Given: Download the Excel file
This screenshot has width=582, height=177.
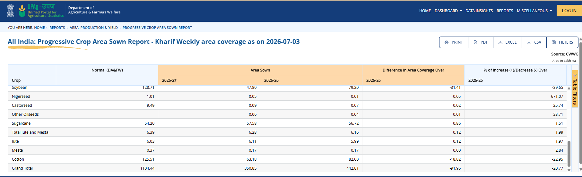Looking at the screenshot, I should coord(507,42).
